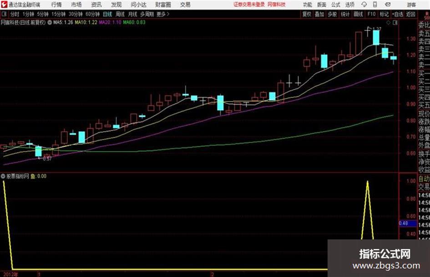Open the 市场 menu
Viewport: 430px width, 277px height.
pyautogui.click(x=76, y=5)
